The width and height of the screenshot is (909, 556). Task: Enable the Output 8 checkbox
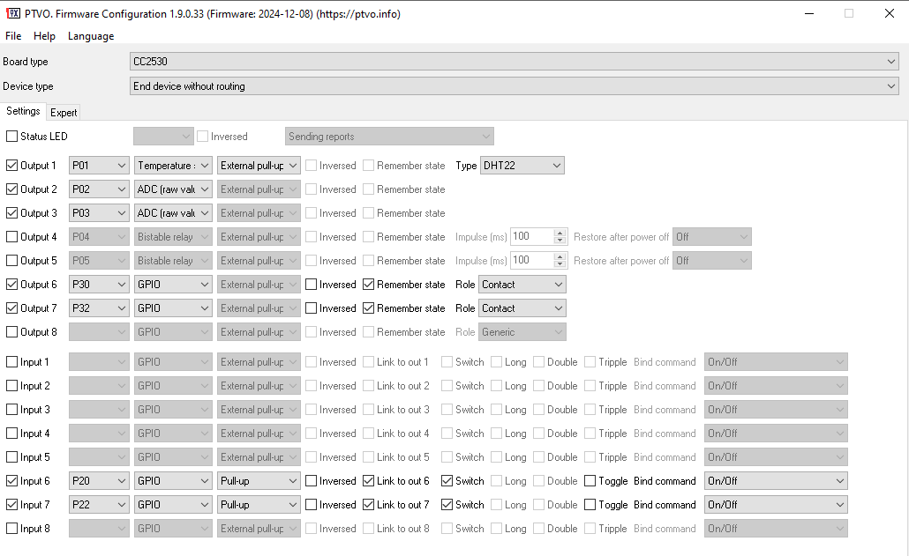(x=11, y=331)
